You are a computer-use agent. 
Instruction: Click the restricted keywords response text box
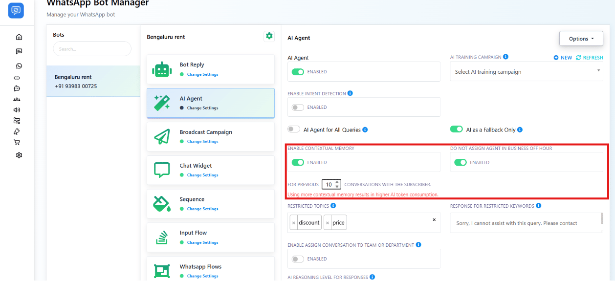527,223
